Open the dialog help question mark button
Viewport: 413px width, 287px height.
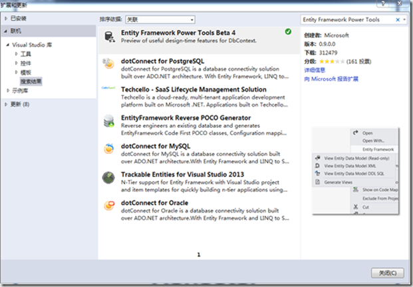383,3
